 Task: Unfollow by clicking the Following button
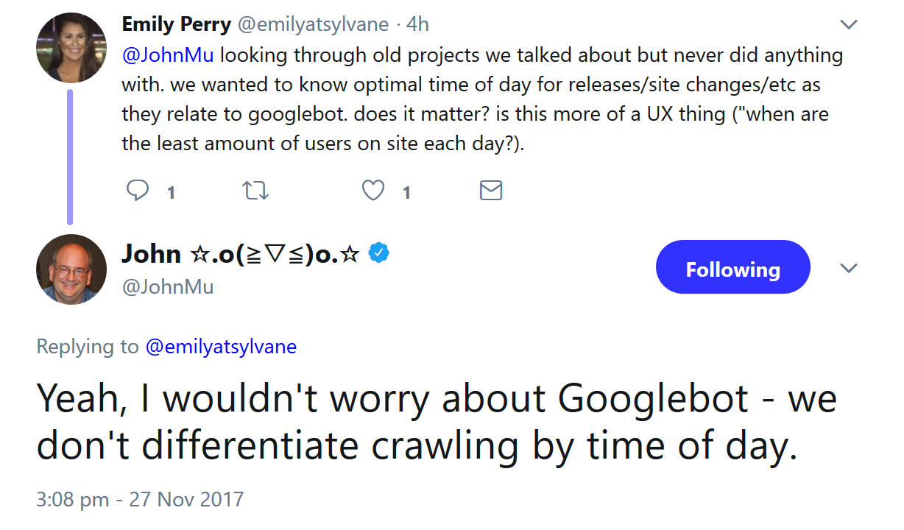click(732, 267)
